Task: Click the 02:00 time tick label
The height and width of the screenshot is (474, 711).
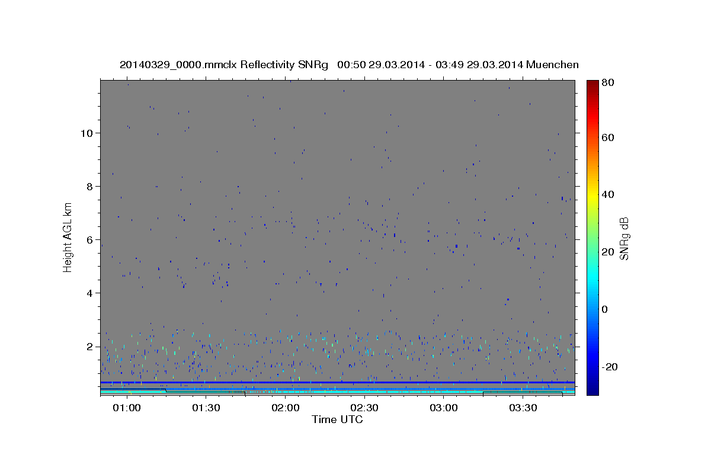Action: click(286, 408)
